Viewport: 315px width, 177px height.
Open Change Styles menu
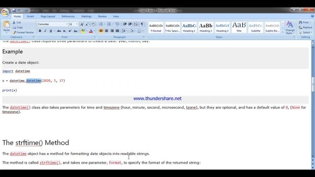(x=290, y=28)
